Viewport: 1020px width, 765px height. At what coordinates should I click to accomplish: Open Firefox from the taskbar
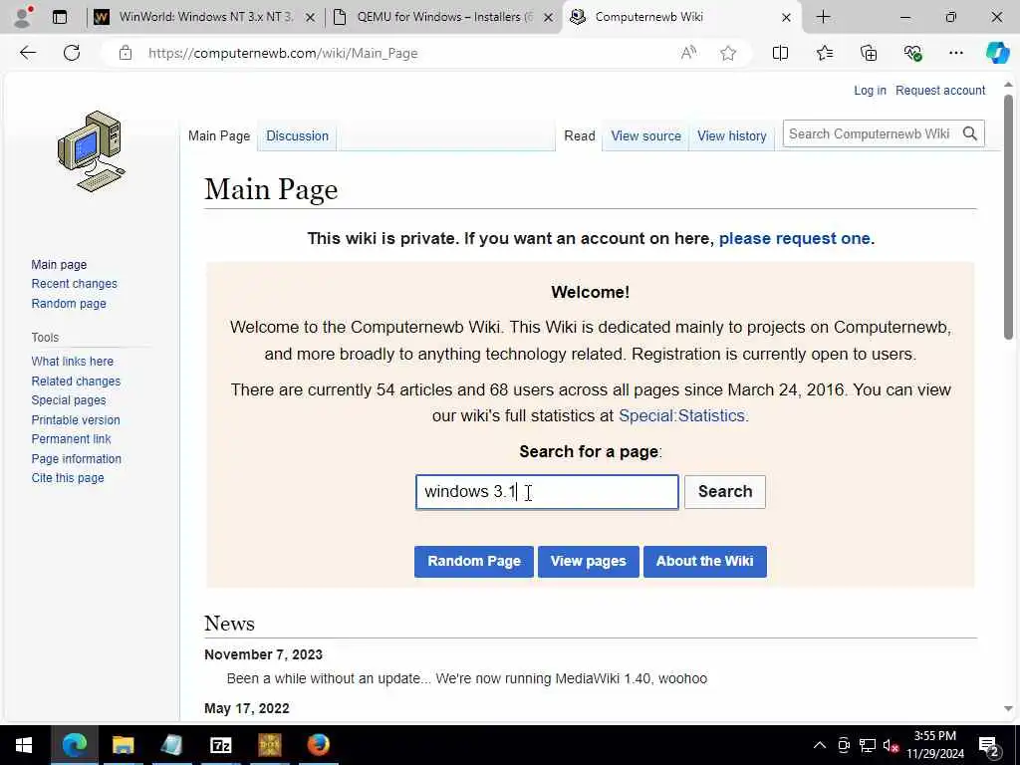point(318,745)
